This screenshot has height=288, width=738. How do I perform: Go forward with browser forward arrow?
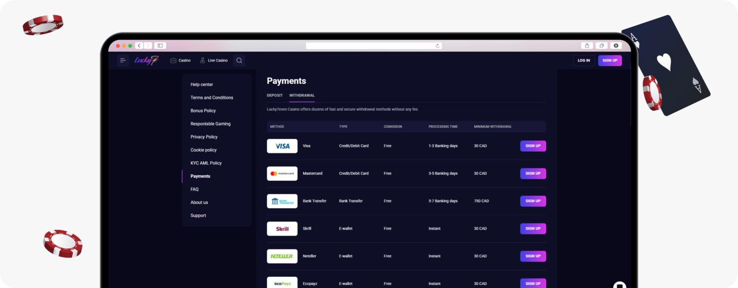pyautogui.click(x=148, y=46)
